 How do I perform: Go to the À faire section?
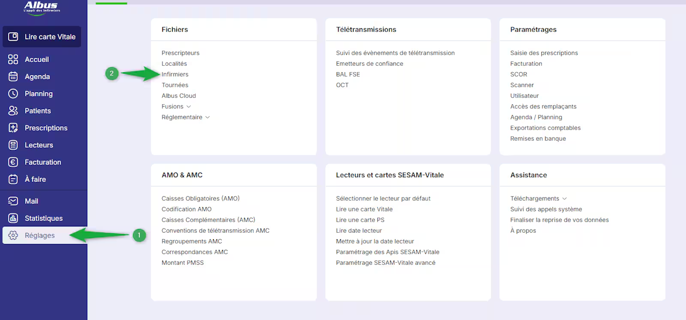(35, 179)
